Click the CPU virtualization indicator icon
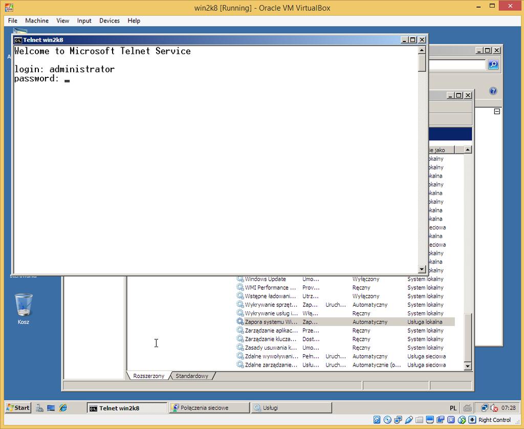 tap(451, 420)
